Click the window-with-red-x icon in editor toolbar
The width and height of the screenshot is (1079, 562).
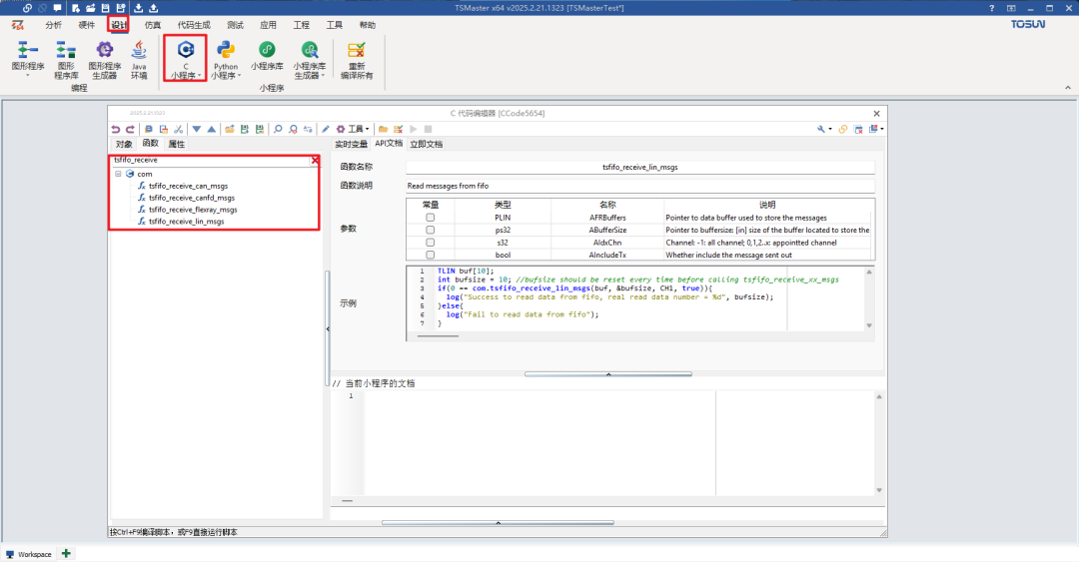[858, 129]
